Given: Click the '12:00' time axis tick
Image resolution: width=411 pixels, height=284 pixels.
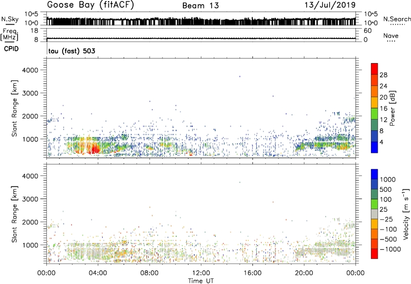Looking at the screenshot, I should click(201, 273).
